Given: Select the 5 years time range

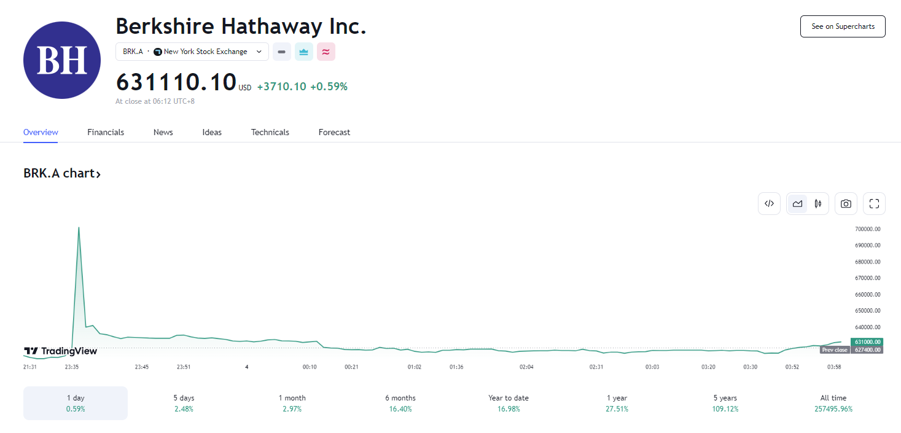Looking at the screenshot, I should pyautogui.click(x=725, y=403).
